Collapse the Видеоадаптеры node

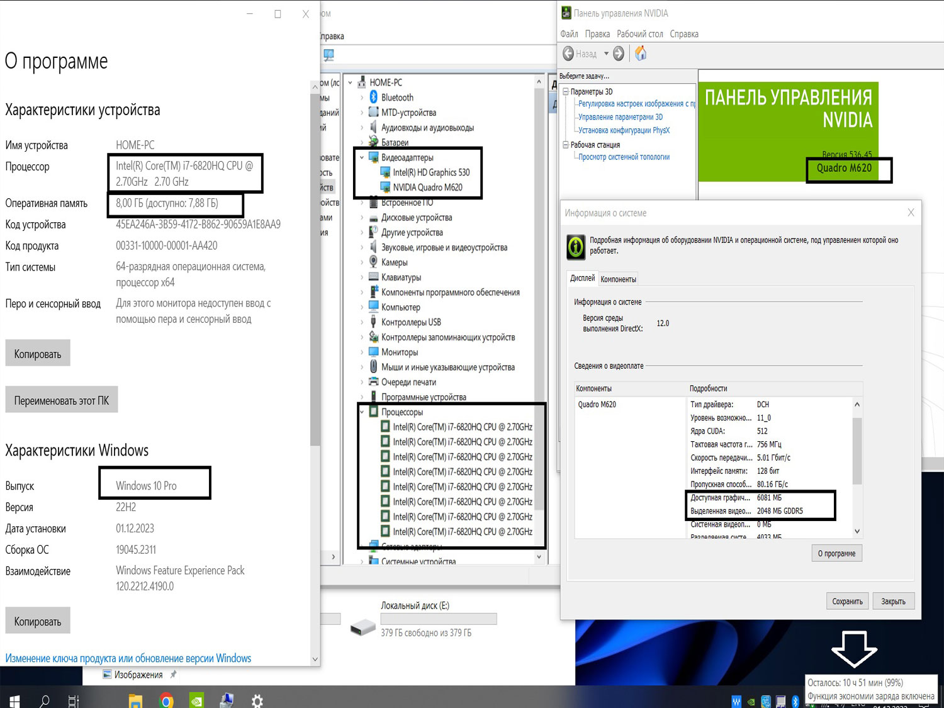coord(362,157)
